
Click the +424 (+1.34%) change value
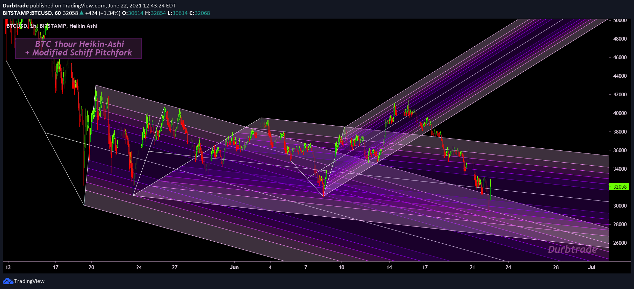click(x=103, y=13)
